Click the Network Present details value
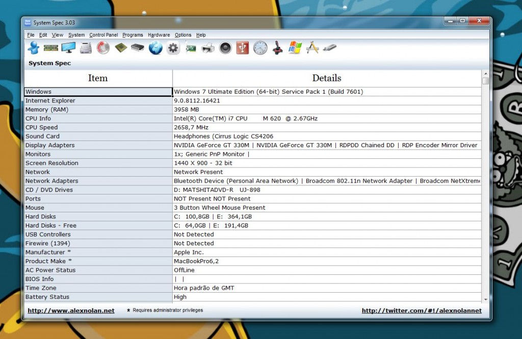This screenshot has width=522, height=339. point(198,172)
